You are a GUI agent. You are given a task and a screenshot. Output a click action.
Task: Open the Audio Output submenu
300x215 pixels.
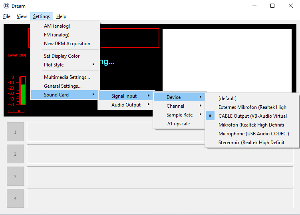(x=126, y=105)
